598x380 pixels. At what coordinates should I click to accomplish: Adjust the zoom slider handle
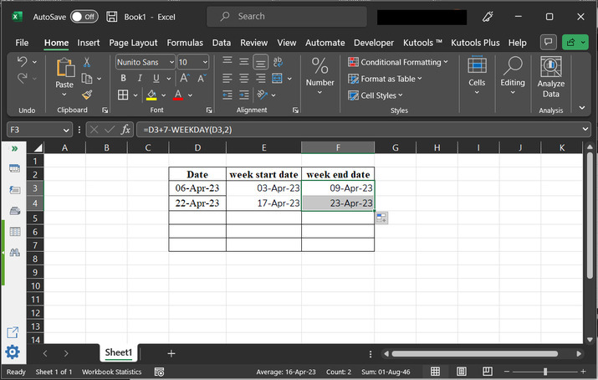(x=545, y=372)
